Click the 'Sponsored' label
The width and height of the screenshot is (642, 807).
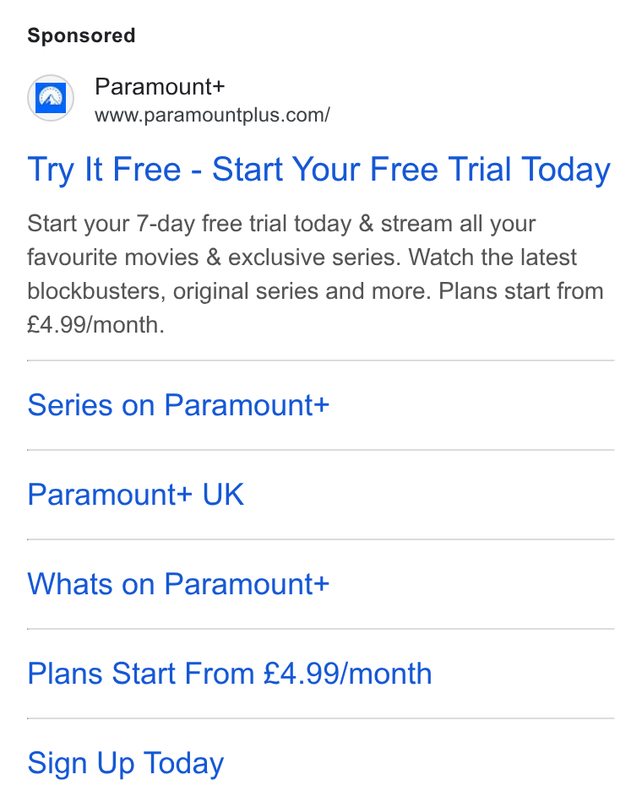tap(81, 35)
